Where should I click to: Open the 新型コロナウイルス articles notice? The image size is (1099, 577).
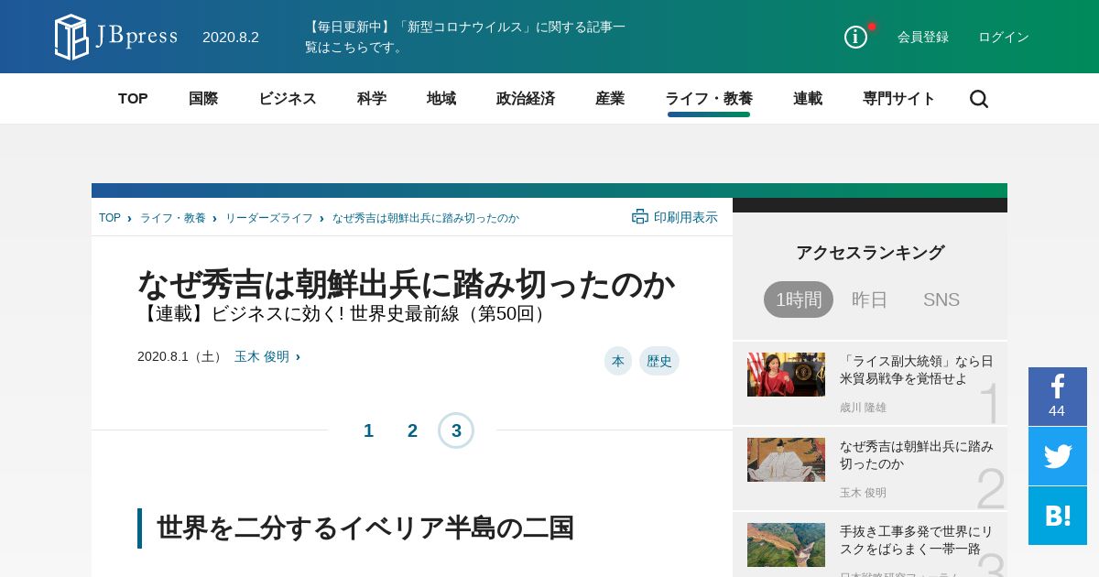465,37
